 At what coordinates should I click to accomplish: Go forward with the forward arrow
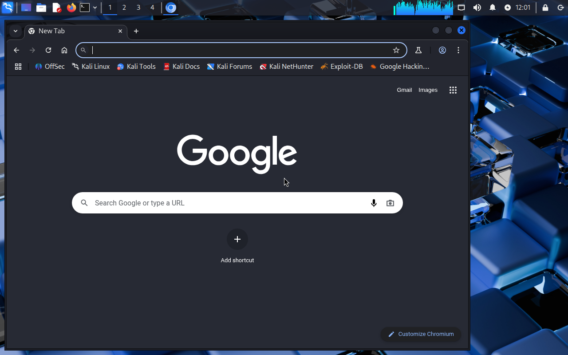[x=32, y=50]
